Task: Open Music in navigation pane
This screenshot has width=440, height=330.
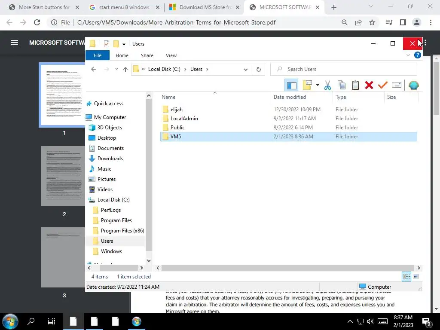Action: (104, 169)
